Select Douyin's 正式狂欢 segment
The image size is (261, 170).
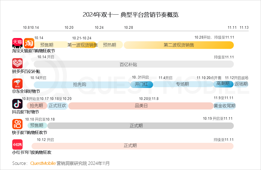(x=57, y=106)
